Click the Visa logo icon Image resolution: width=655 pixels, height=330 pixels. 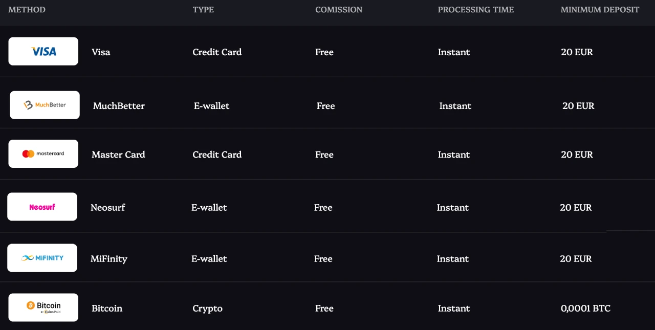click(43, 51)
